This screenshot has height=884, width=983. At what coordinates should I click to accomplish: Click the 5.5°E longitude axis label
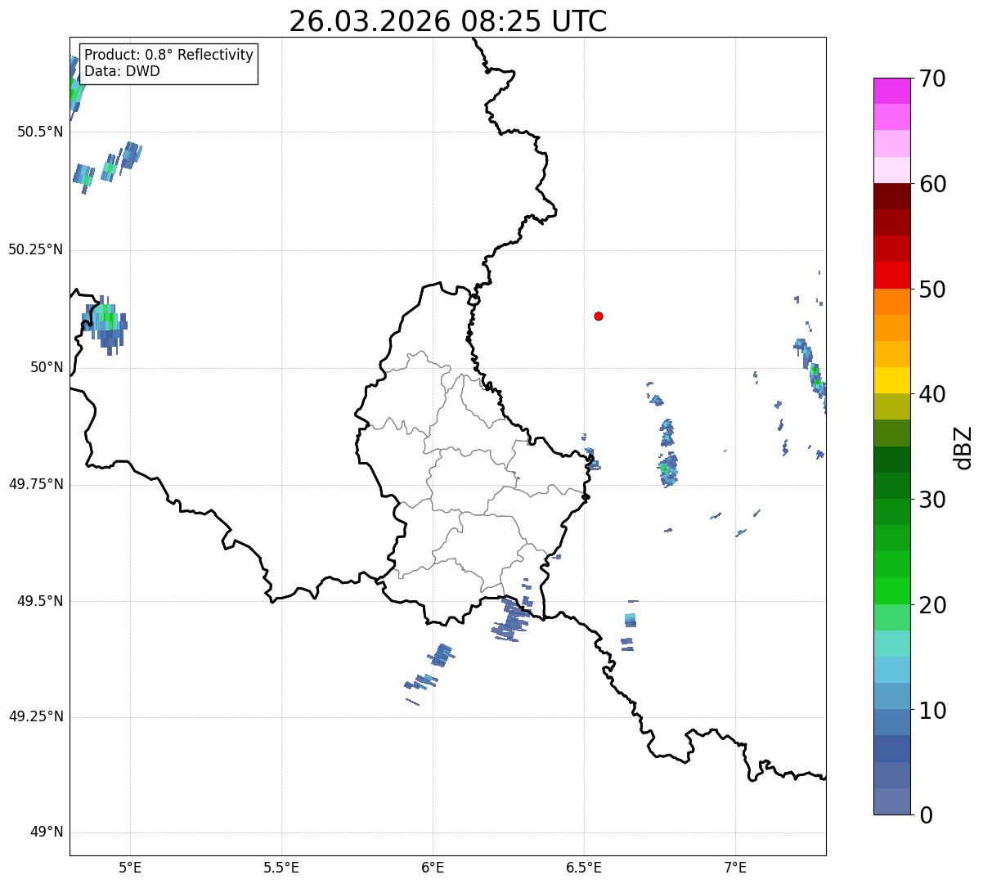(281, 868)
